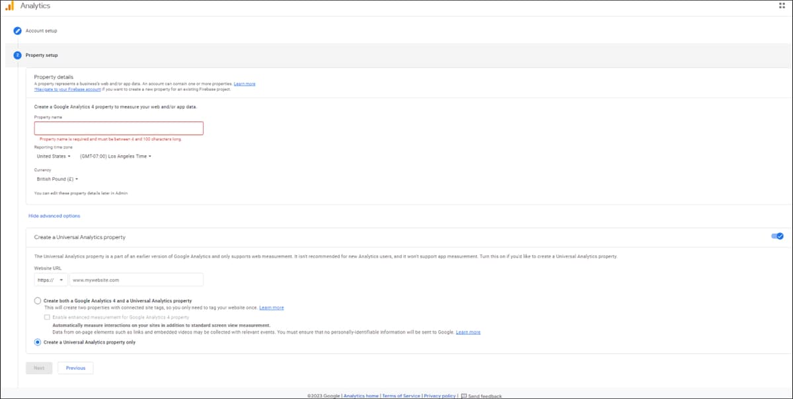This screenshot has height=399, width=793.
Task: Open the Analytics home footer link
Action: 361,396
